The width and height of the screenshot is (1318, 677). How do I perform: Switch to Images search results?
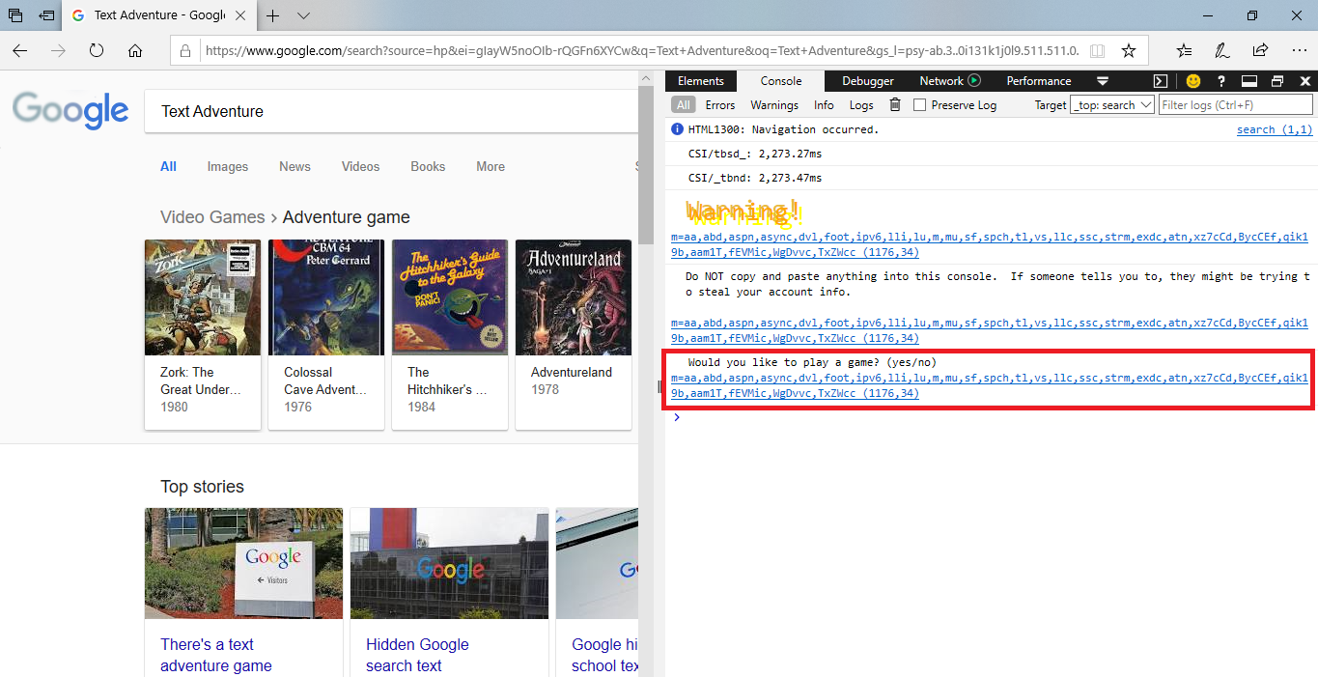point(228,166)
